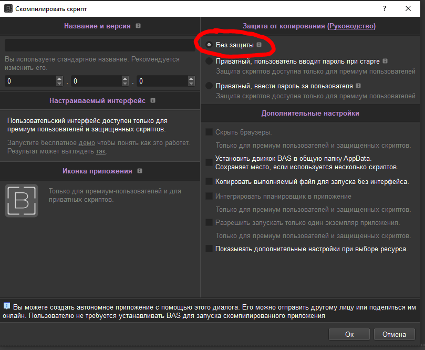Click the info icon beside the password-at-start option

(385, 61)
